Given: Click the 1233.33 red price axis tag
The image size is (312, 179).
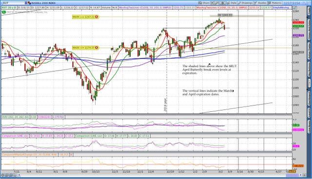Looking at the screenshot, I should coord(298,23).
